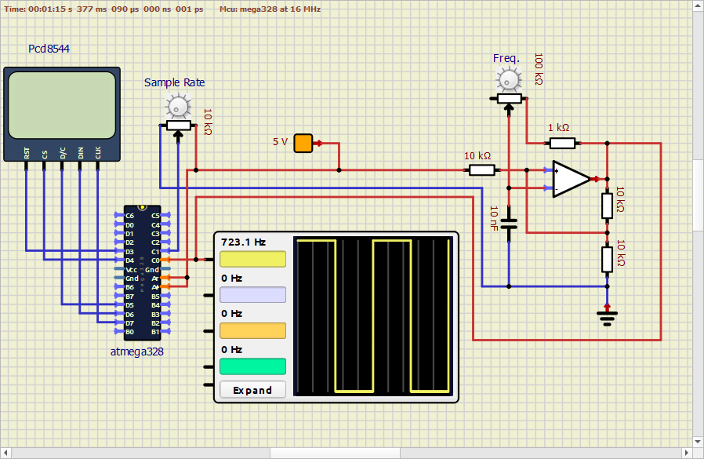
Task: Click the 100 kΩ value label
Action: pyautogui.click(x=539, y=69)
